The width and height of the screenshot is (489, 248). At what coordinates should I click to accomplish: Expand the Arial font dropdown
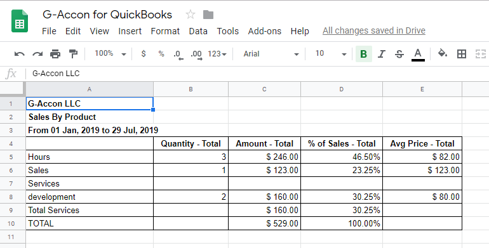[x=271, y=54]
